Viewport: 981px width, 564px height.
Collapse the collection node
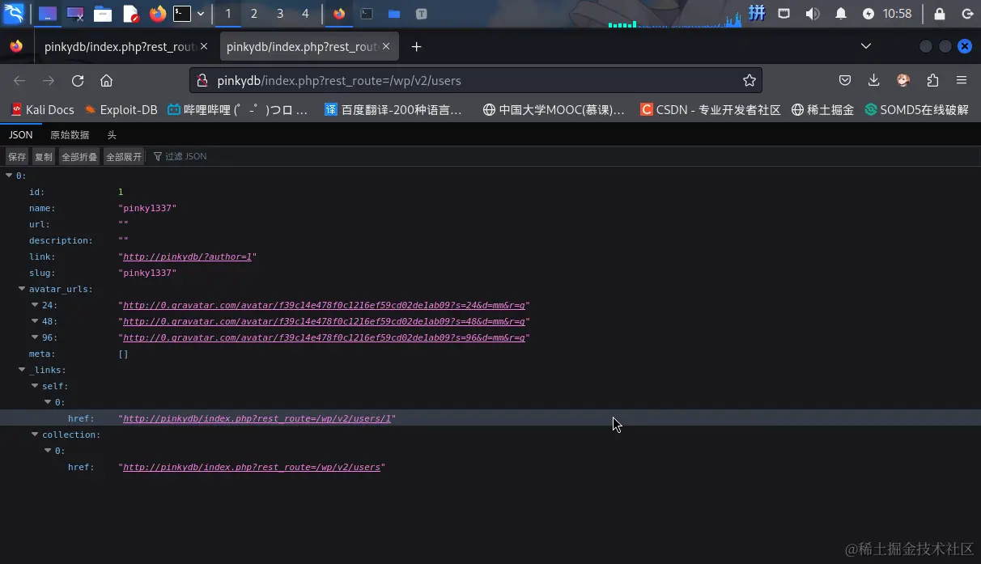(x=35, y=435)
